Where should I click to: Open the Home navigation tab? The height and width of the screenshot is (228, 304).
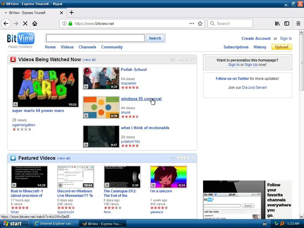[x=50, y=47]
